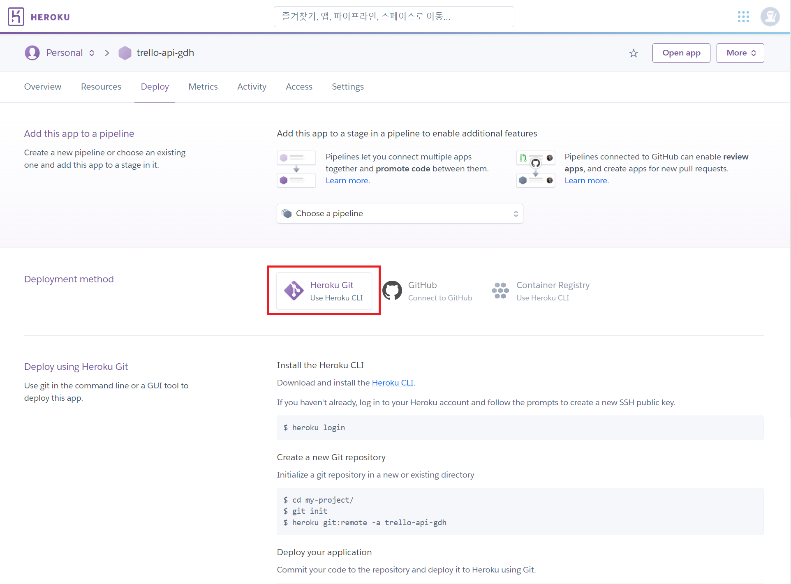Open the Choose a pipeline dropdown

coord(400,214)
